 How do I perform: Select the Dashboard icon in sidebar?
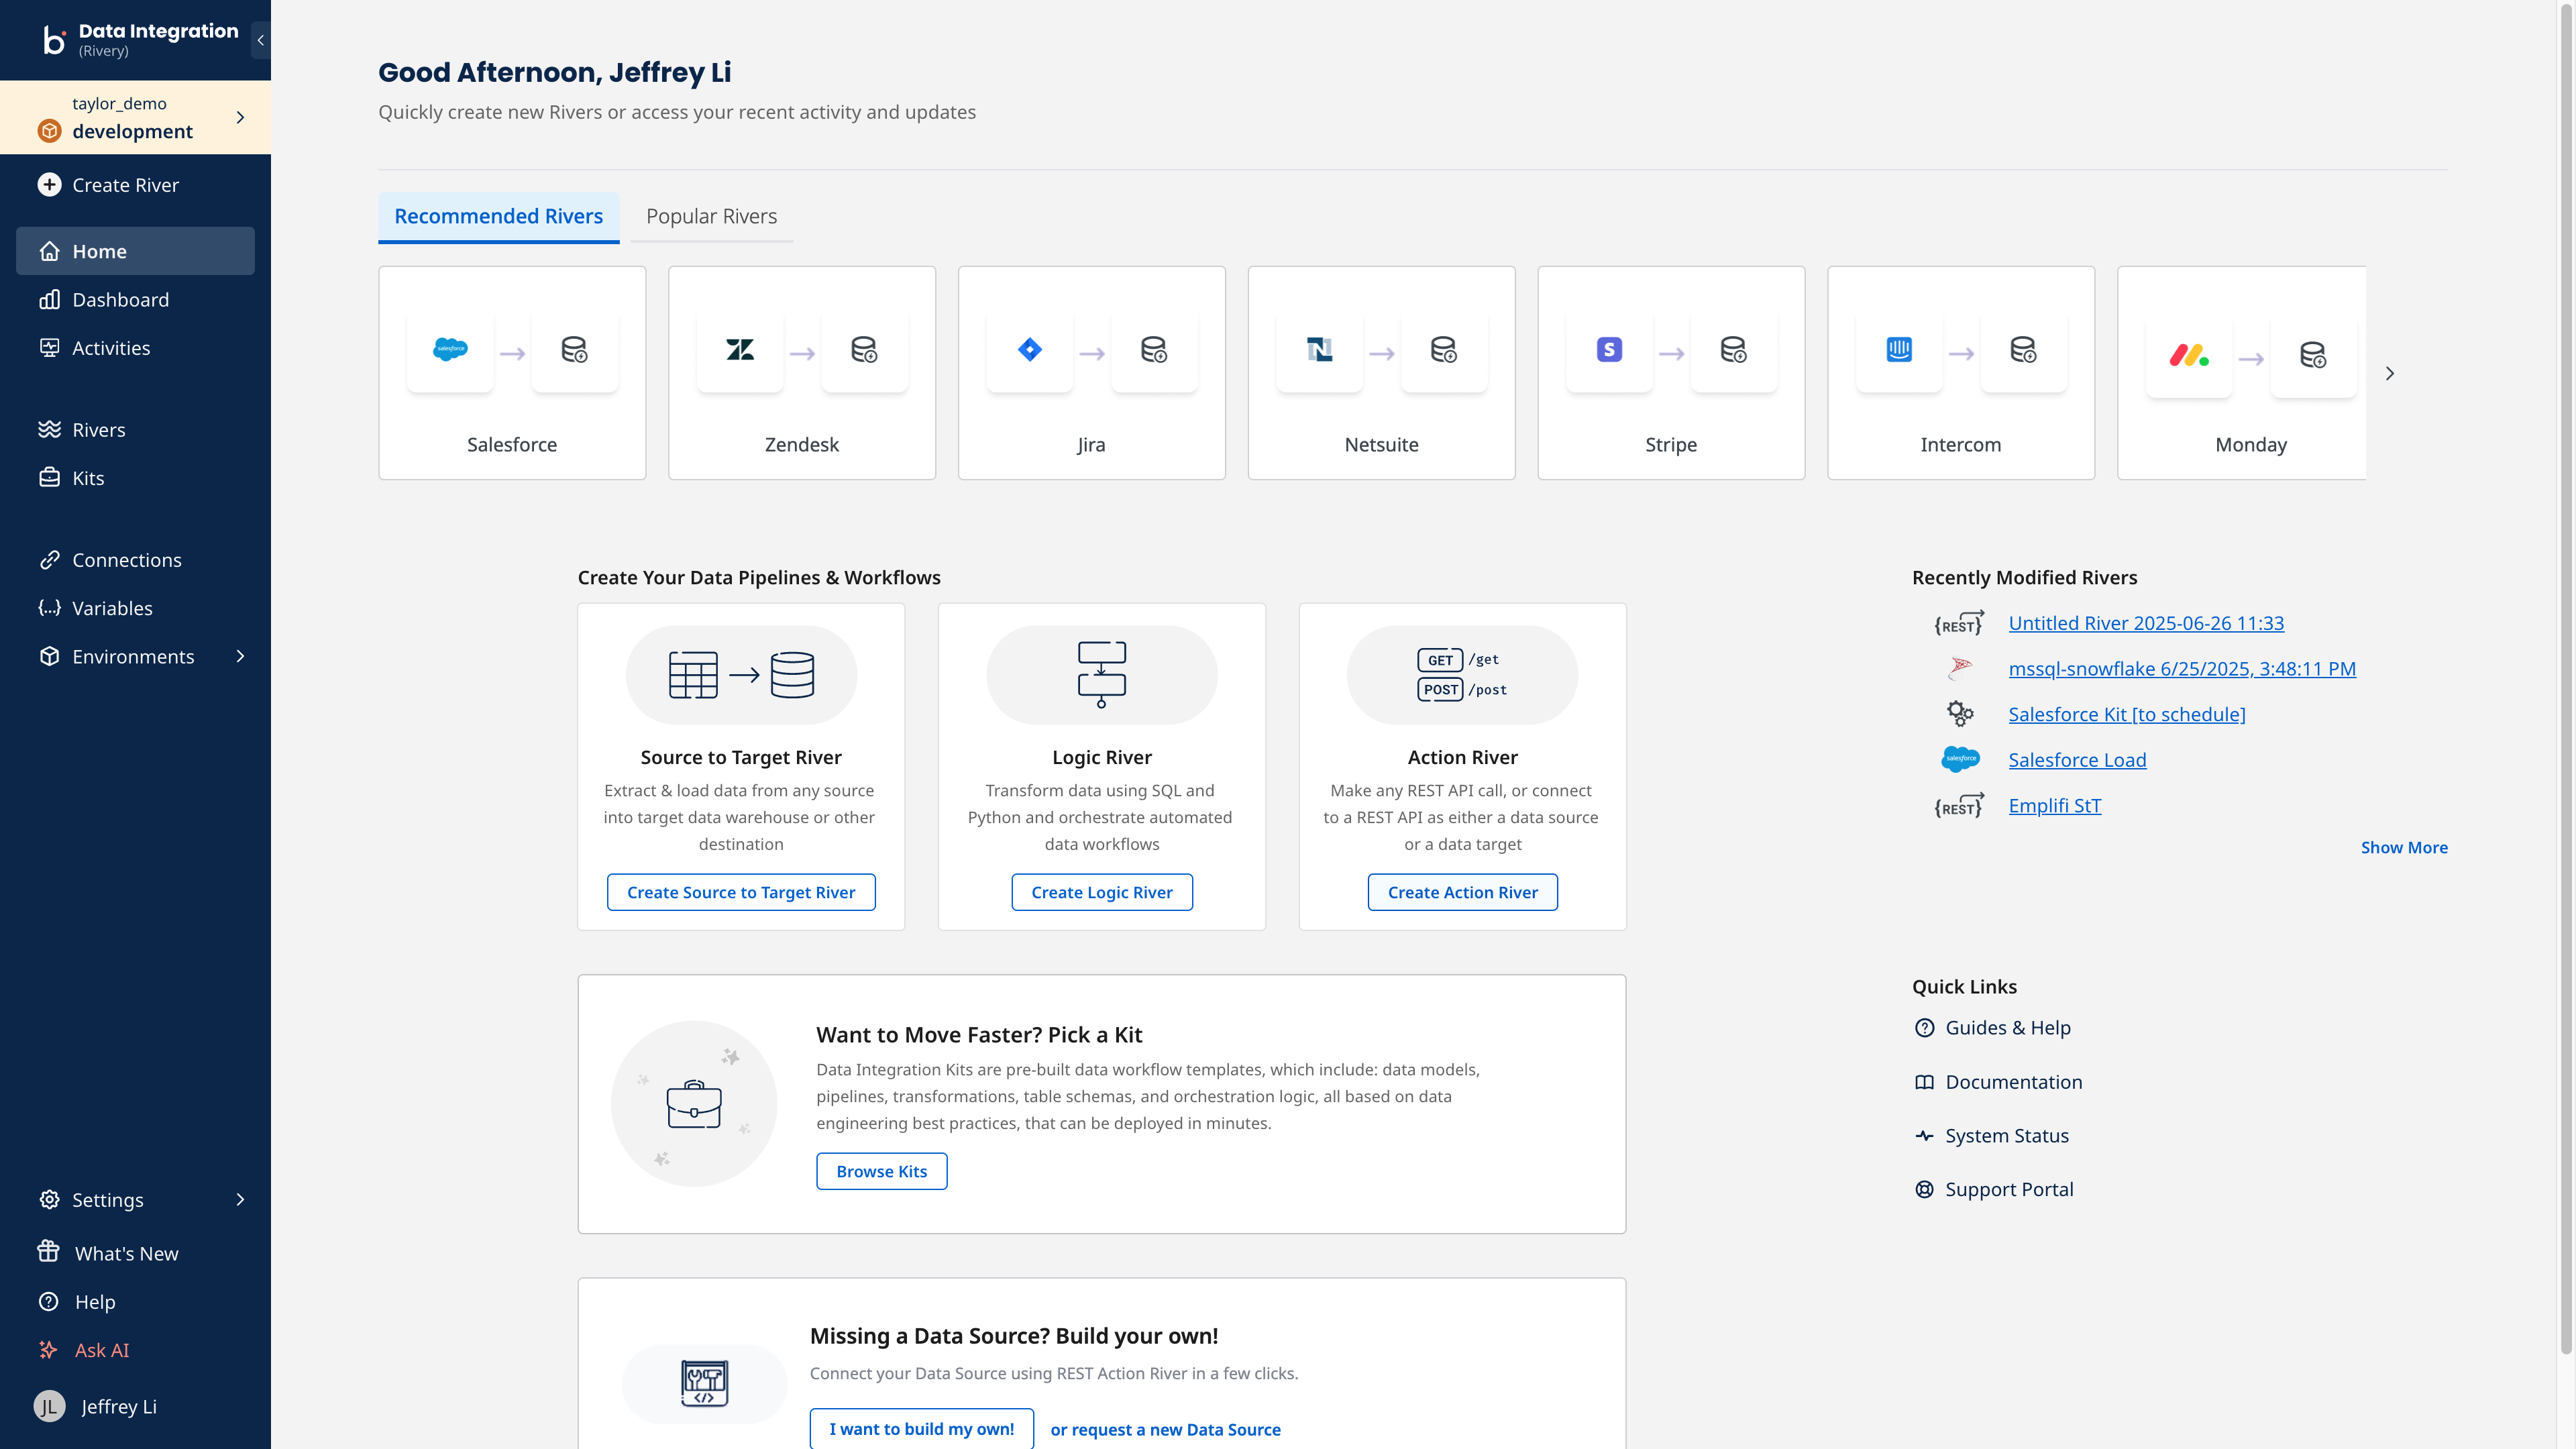[50, 299]
